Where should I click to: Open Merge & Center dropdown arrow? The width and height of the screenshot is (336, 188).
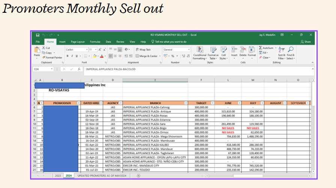pos(160,56)
